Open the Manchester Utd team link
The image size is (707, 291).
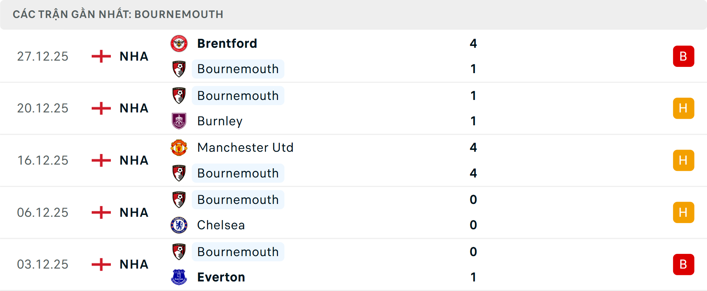coord(245,148)
